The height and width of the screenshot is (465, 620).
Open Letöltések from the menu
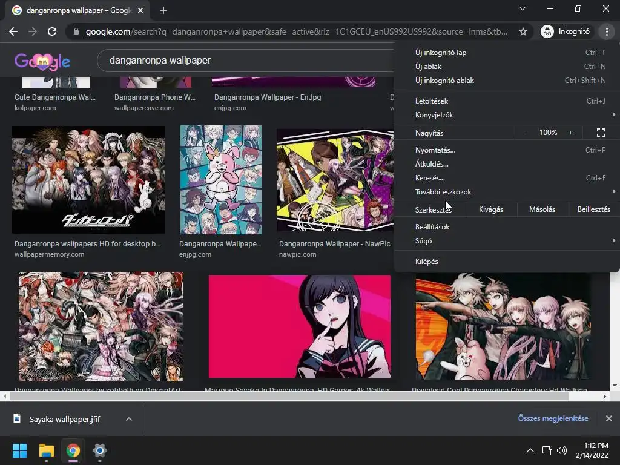(507, 101)
